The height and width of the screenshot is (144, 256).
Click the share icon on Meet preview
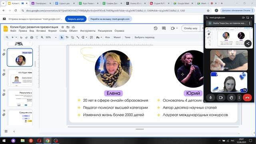248,44
